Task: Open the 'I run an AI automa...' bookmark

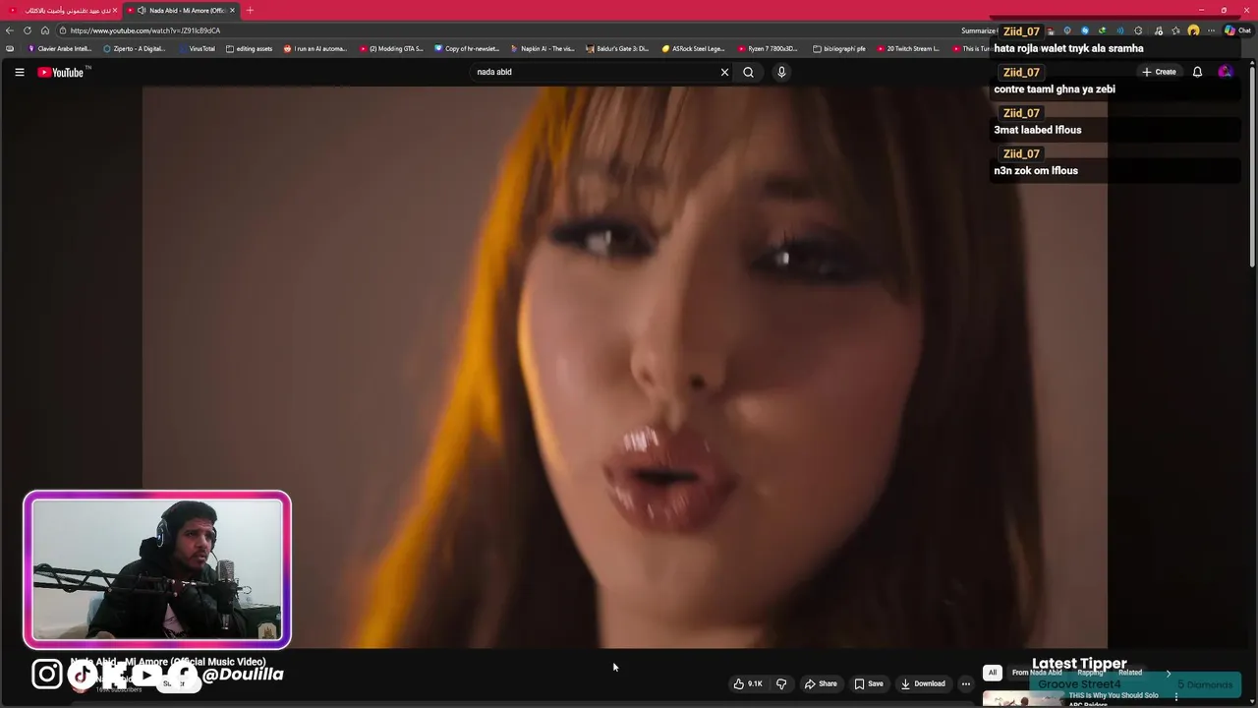Action: click(x=315, y=48)
